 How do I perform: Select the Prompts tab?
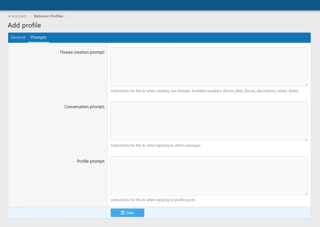point(38,37)
